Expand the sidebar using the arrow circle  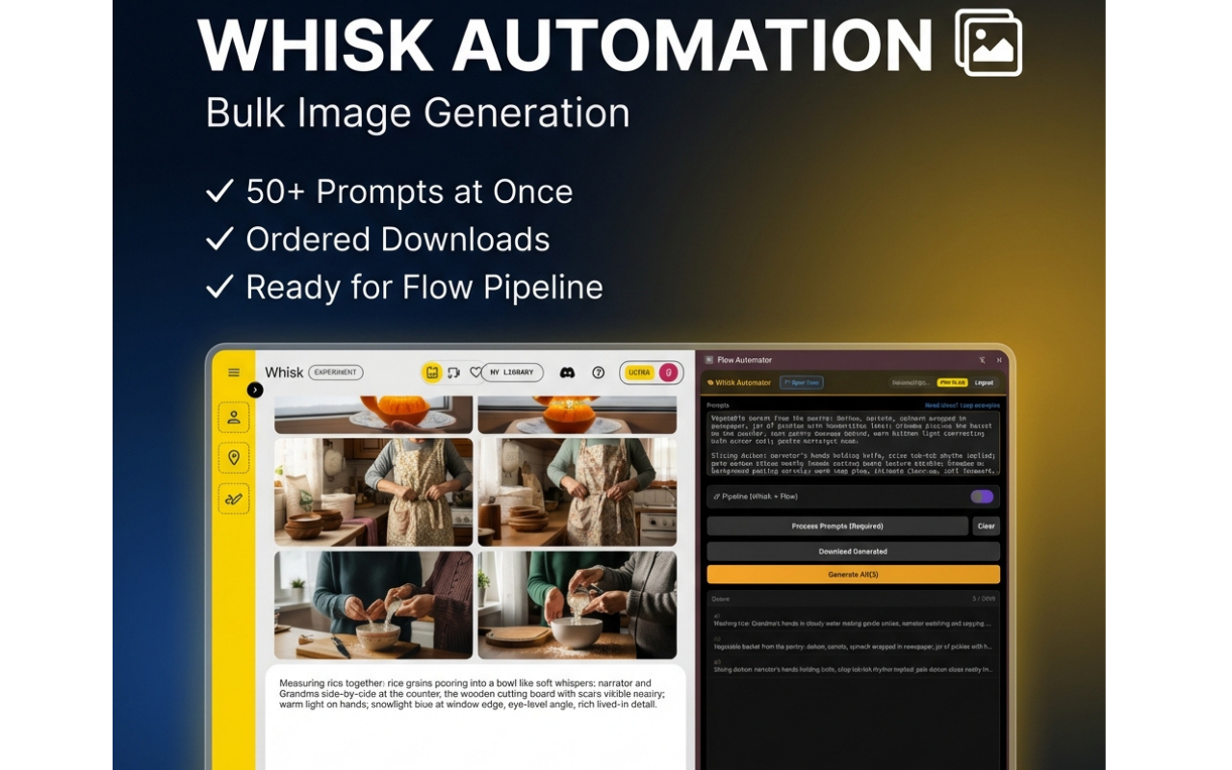pos(254,389)
